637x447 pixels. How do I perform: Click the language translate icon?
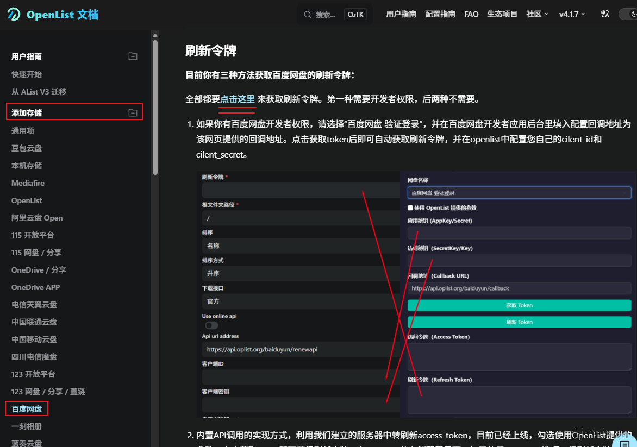point(605,14)
